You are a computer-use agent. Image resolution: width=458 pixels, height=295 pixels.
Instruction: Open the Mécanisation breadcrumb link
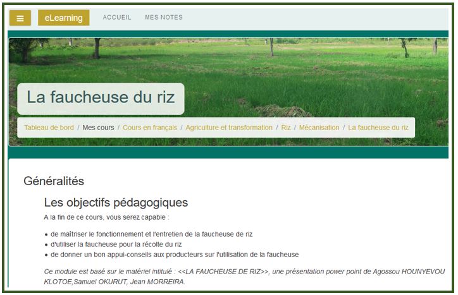click(x=319, y=128)
